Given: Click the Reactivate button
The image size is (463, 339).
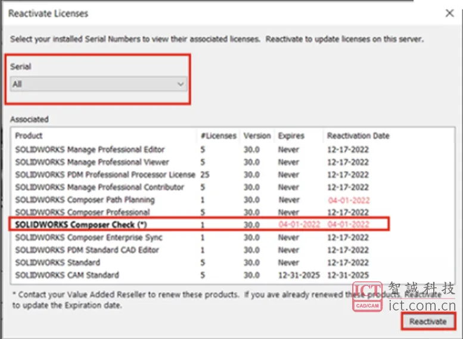Looking at the screenshot, I should [x=428, y=321].
